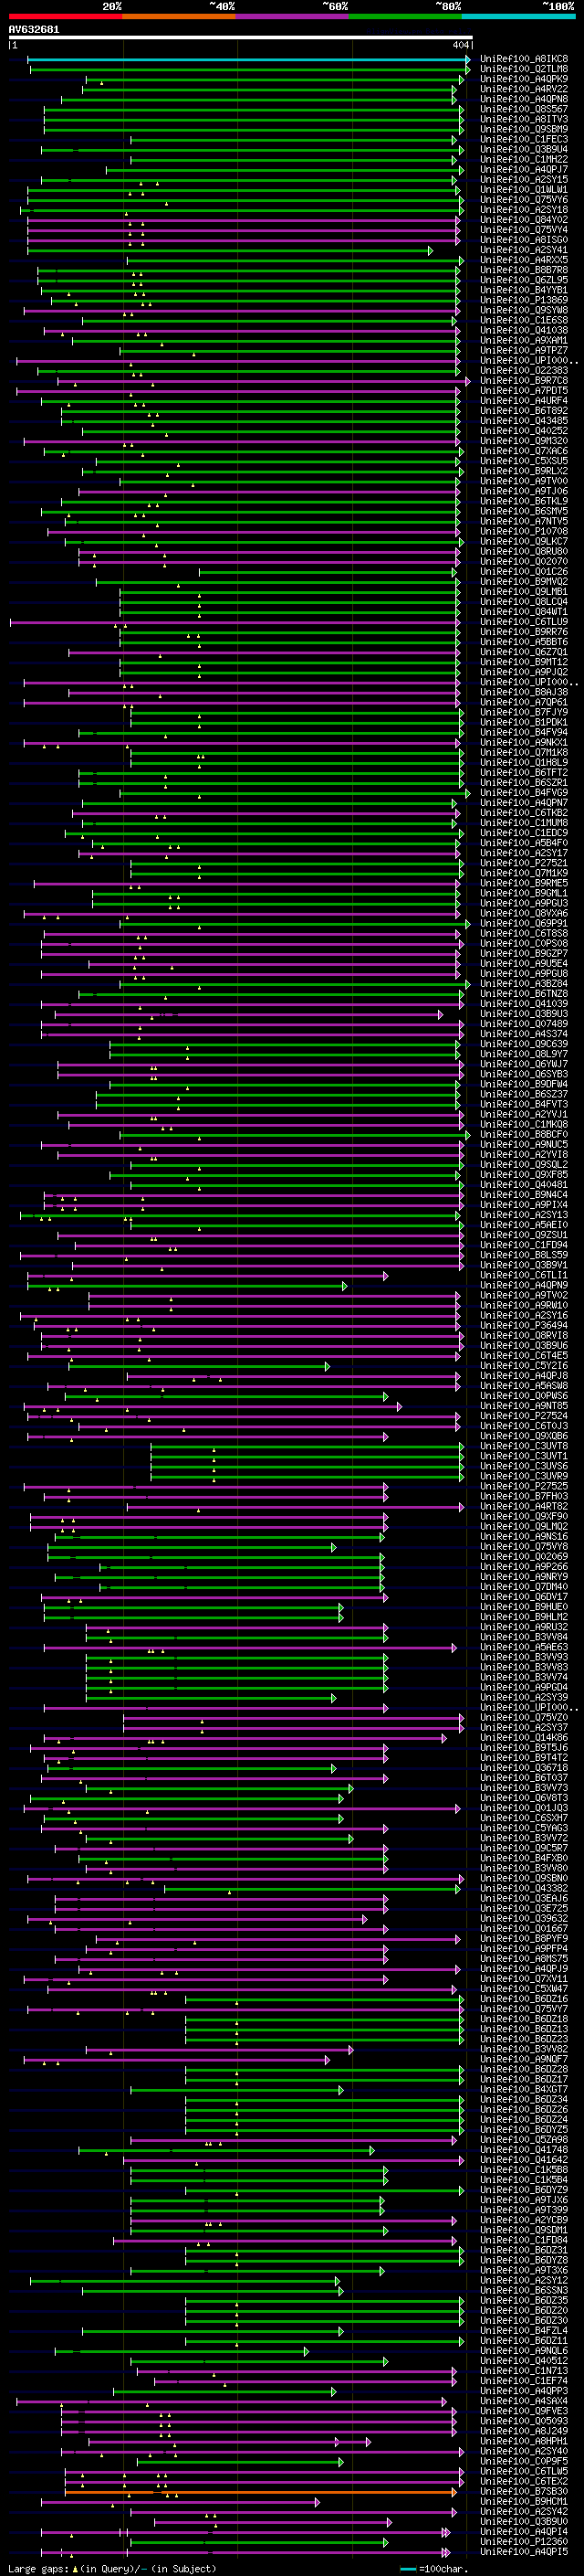Click the orange ~40% identity legend segment
The image size is (584, 2576).
(179, 16)
